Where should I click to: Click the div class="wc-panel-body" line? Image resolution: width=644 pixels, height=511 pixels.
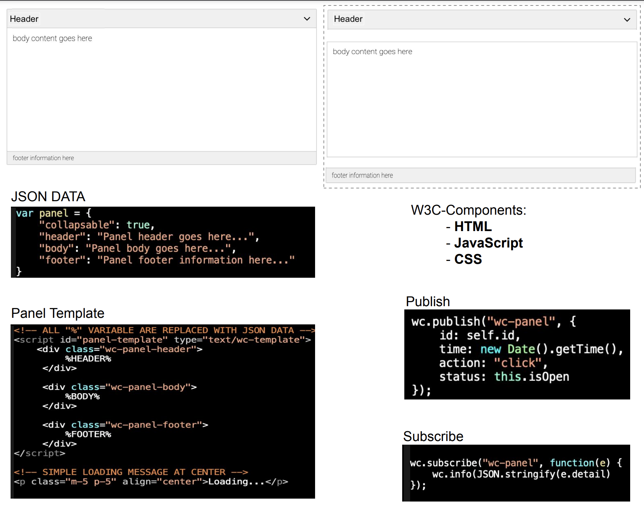119,387
